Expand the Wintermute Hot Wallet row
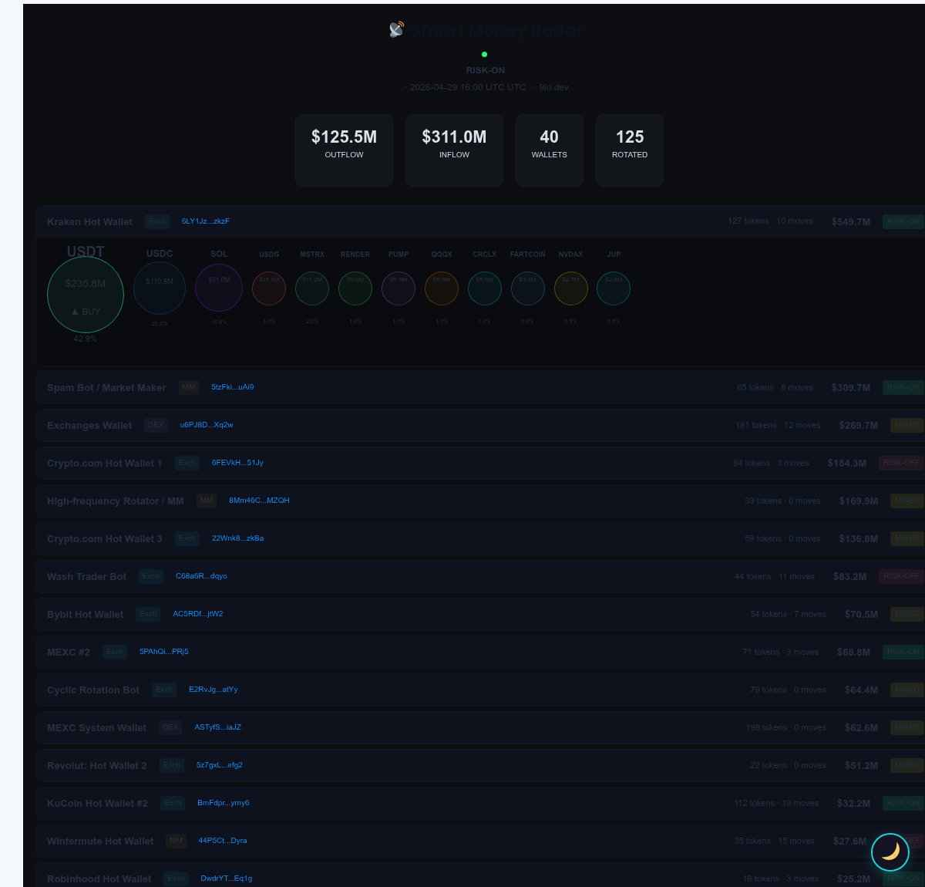Viewport: 925px width, 887px height. tap(479, 841)
